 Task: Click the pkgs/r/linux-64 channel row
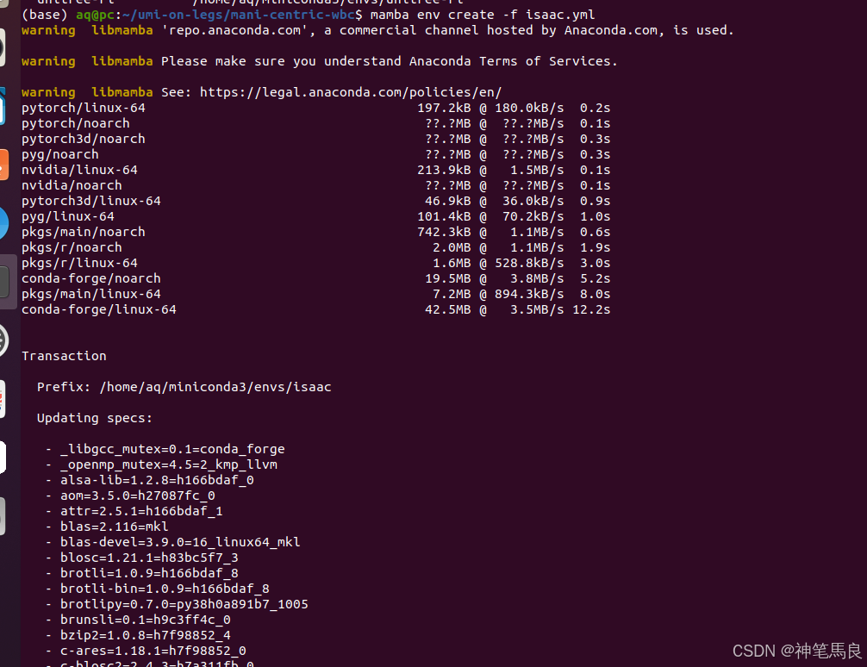tap(315, 262)
